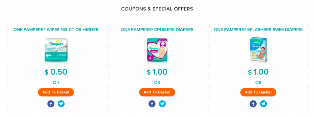Image resolution: width=314 pixels, height=117 pixels.
Task: Click the Coupons & Special Offers heading
Action: pos(157,9)
